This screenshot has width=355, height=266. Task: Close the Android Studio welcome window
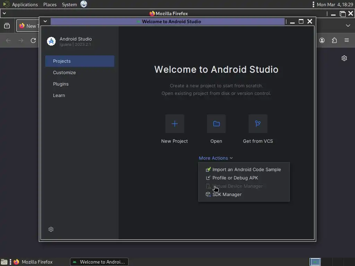pyautogui.click(x=310, y=21)
